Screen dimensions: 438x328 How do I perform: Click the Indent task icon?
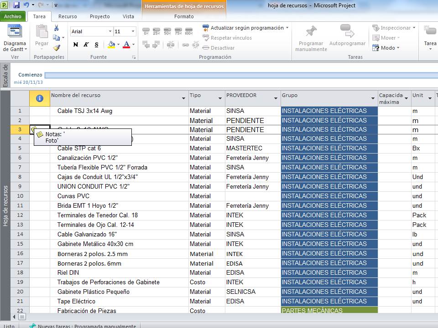[156, 44]
